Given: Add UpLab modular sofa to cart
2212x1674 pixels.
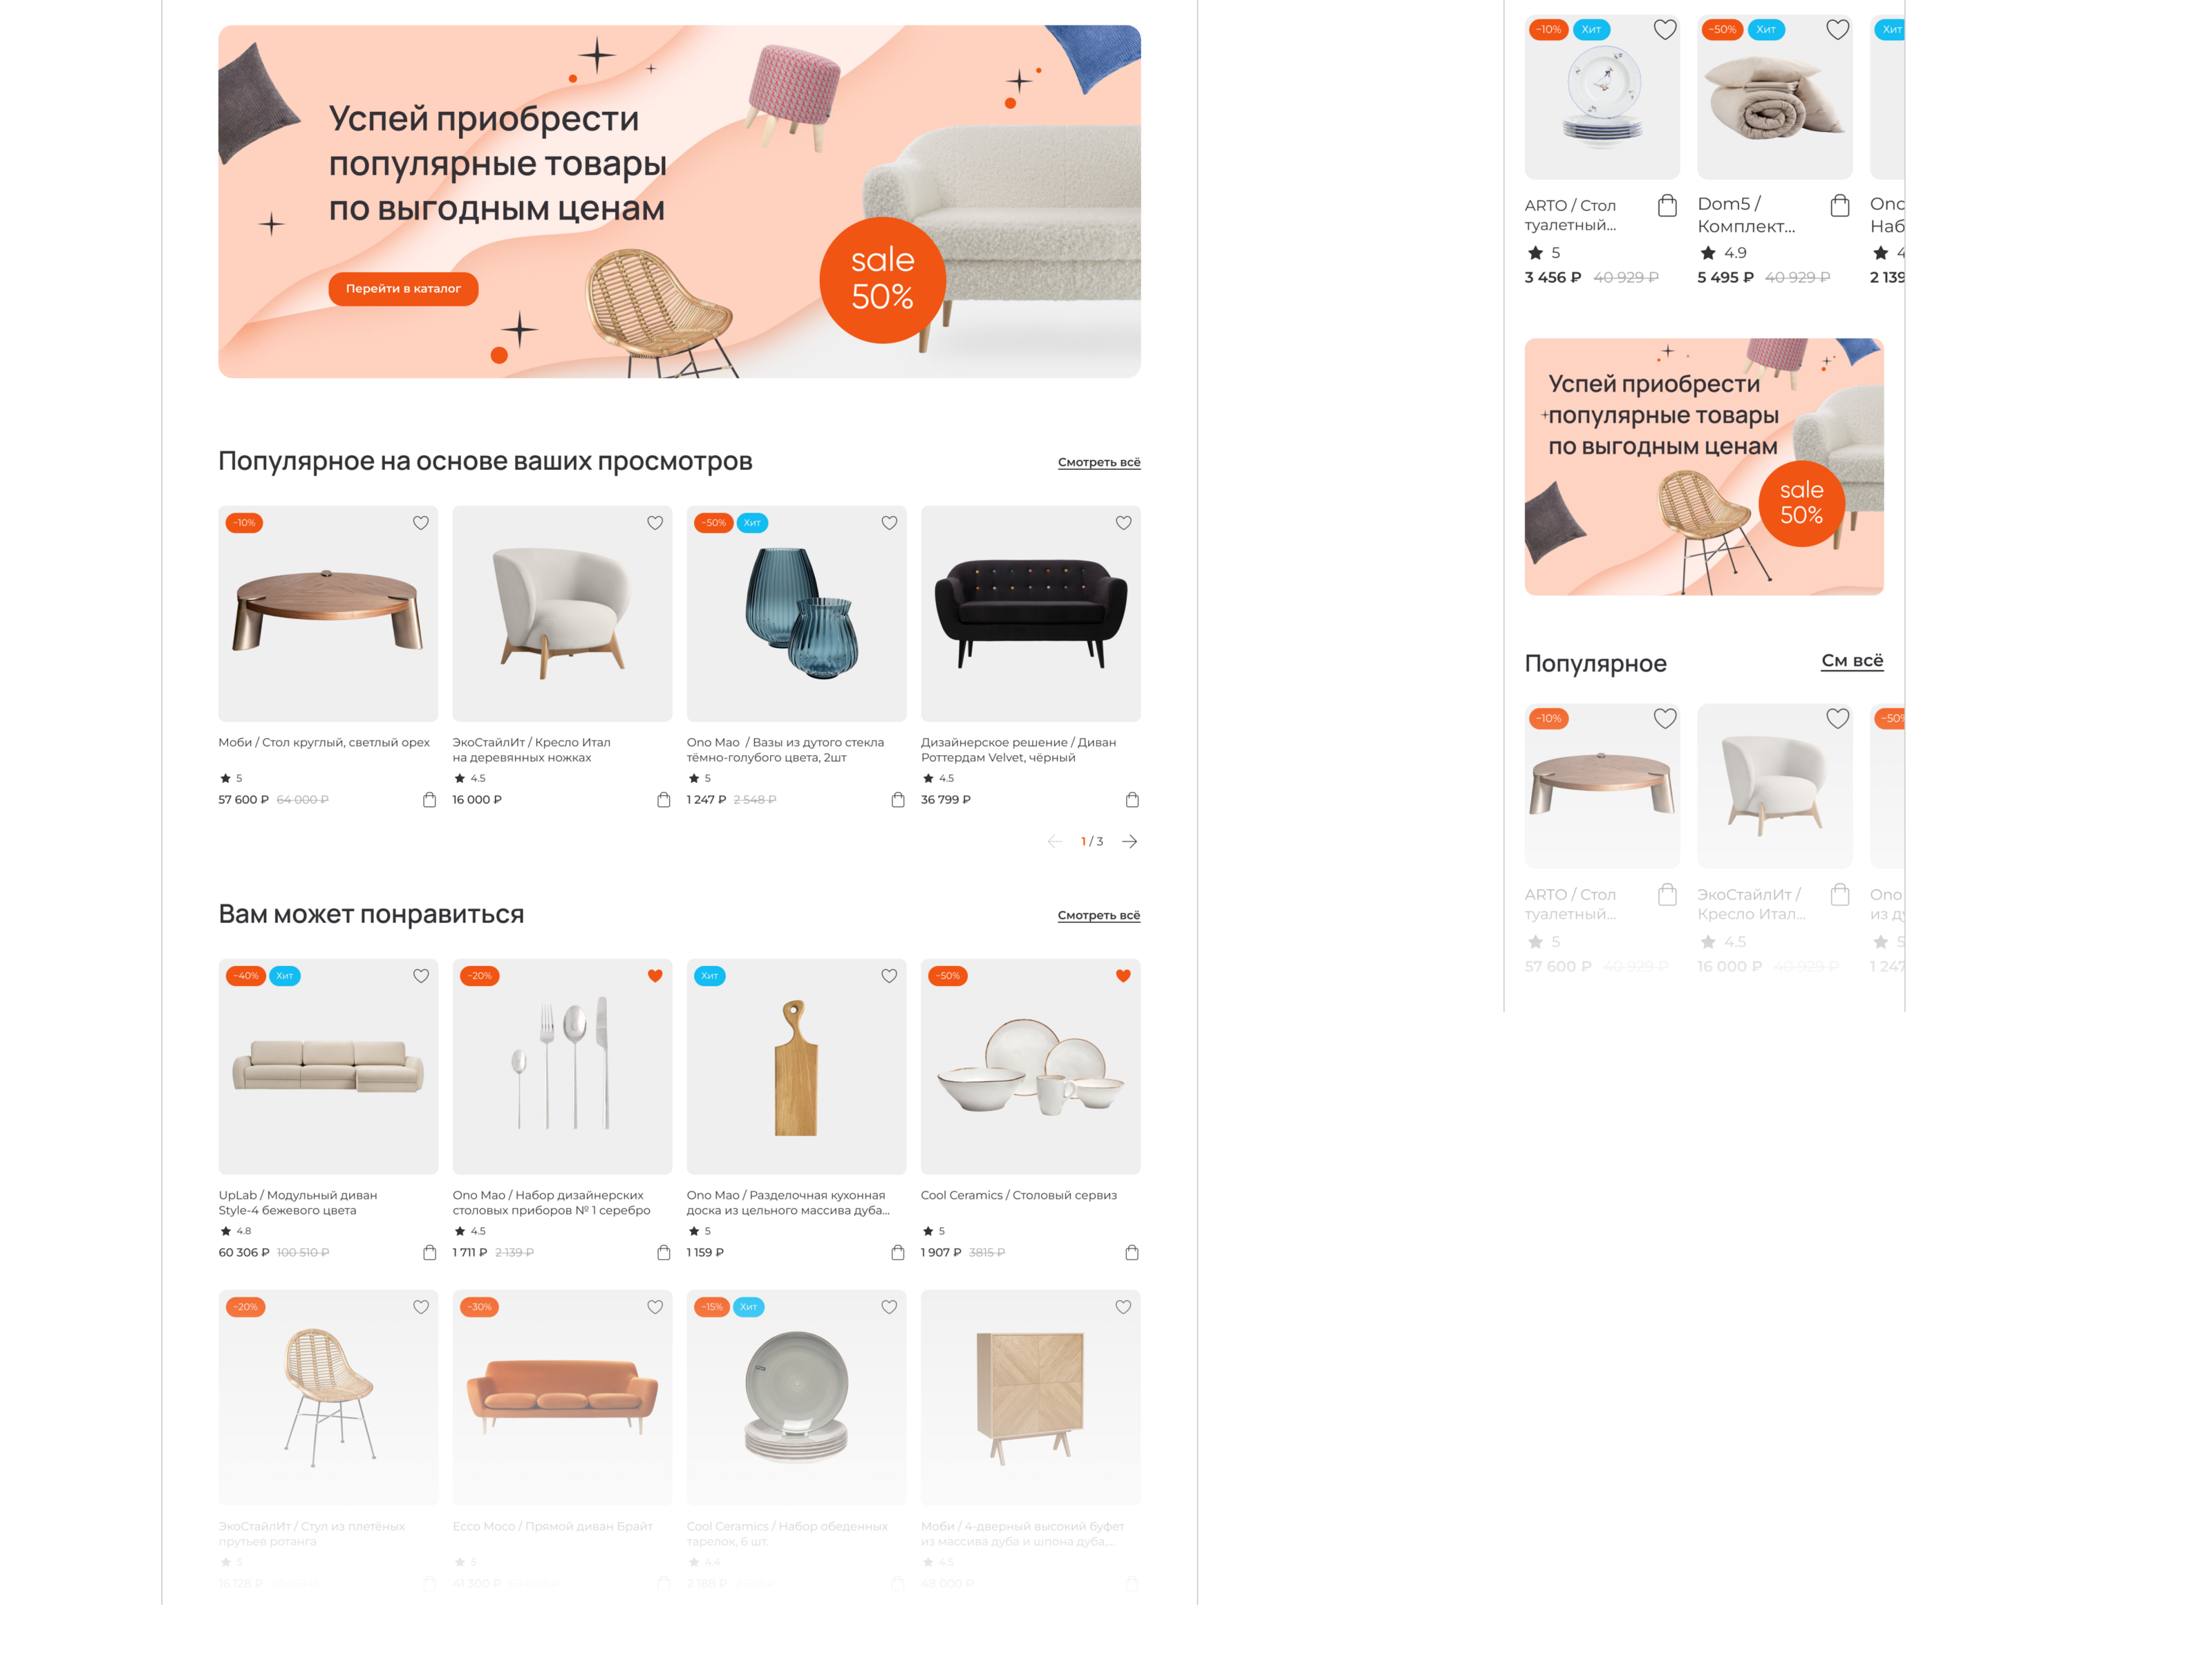Looking at the screenshot, I should point(430,1253).
